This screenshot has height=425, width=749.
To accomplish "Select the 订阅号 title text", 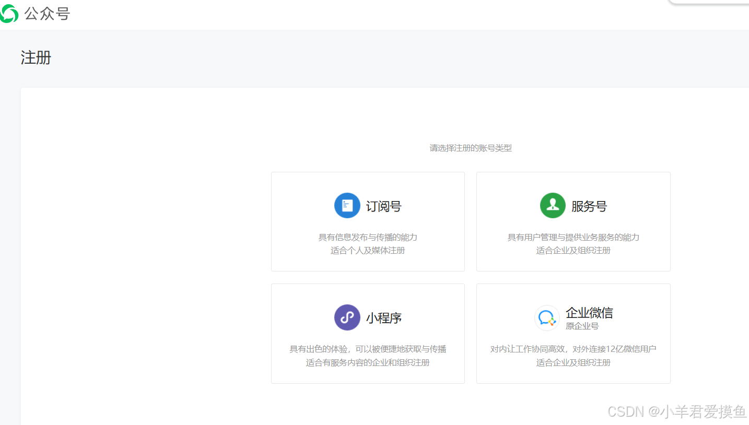I will [x=383, y=206].
